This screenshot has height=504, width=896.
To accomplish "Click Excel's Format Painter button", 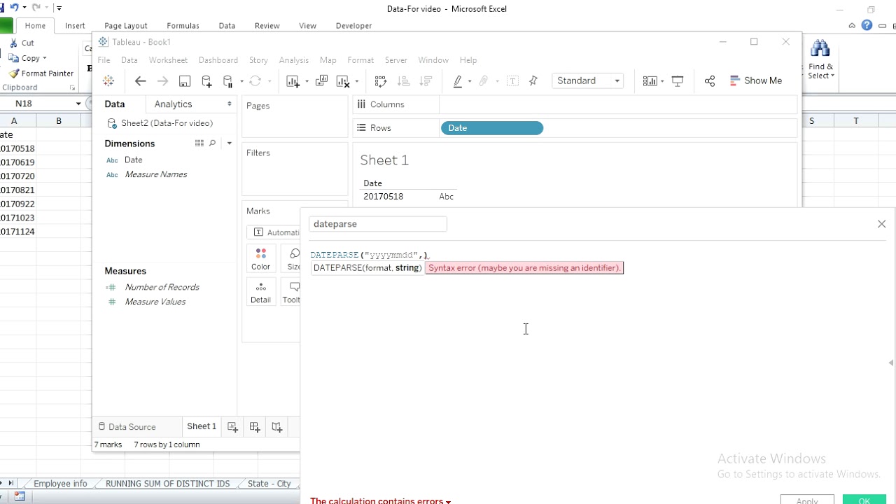I will pos(41,73).
